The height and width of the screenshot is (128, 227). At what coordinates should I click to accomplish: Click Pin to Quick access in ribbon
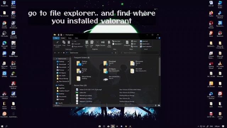pos(57,44)
